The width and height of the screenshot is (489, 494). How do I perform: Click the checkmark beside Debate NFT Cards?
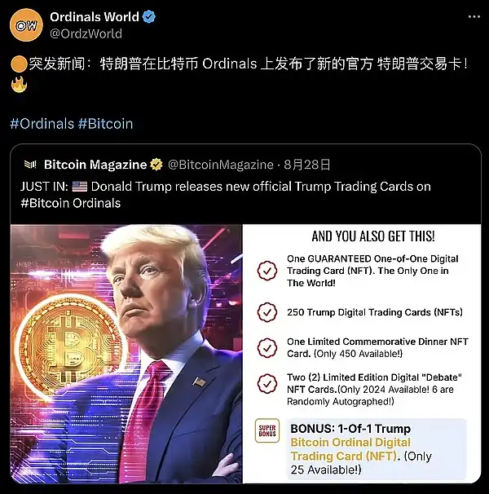(x=267, y=384)
